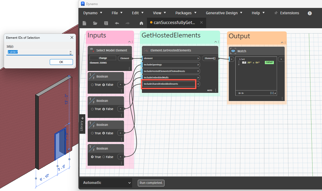Open the GetHostedElements group options menu
The image size is (322, 191).
(x=218, y=42)
